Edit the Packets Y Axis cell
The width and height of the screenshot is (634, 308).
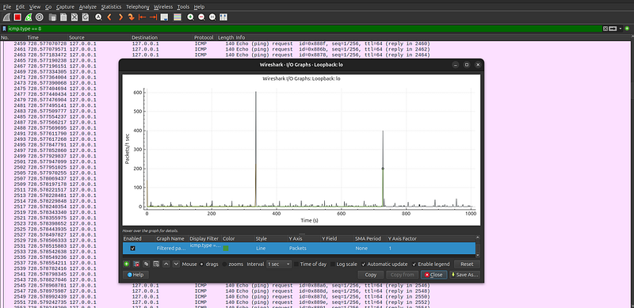click(x=304, y=248)
